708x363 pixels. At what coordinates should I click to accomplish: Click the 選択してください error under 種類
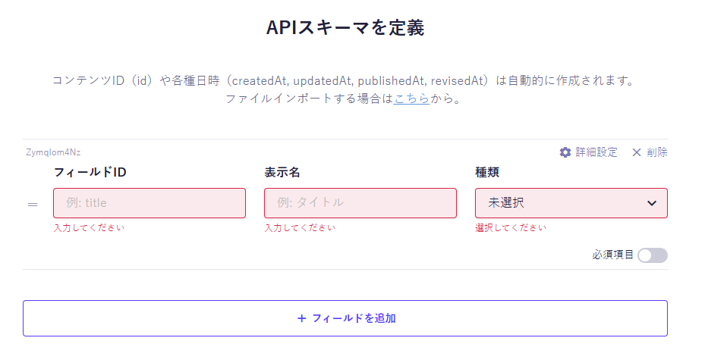tap(510, 228)
